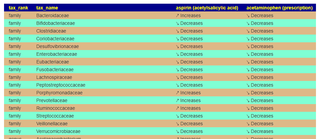Select the Streptococcaceae name cell
This screenshot has height=139, width=319.
(x=55, y=116)
